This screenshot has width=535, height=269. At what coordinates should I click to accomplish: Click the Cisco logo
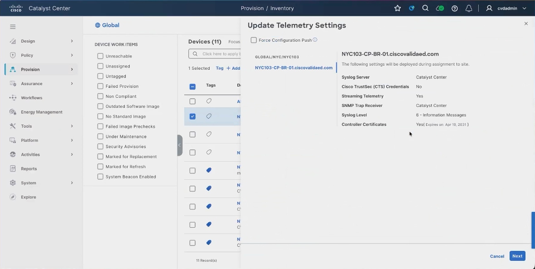pos(16,8)
